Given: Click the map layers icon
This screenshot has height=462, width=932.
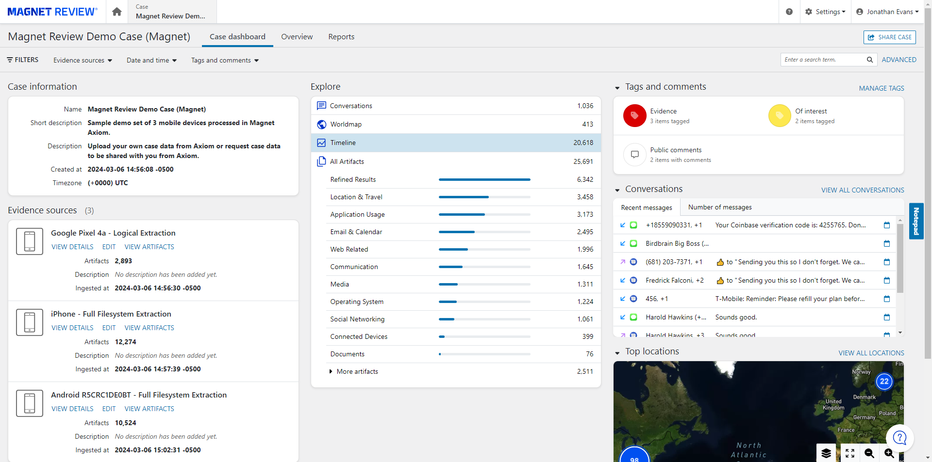Looking at the screenshot, I should 826,453.
